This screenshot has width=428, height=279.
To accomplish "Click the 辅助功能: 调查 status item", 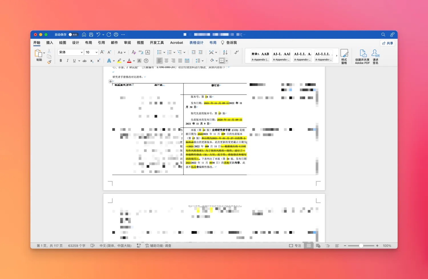I will (x=158, y=246).
